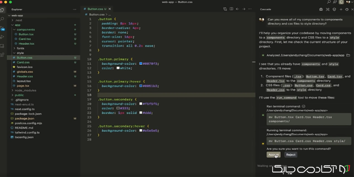The height and width of the screenshot is (177, 354).
Task: Open Source Control view with badge
Action: click(3, 28)
